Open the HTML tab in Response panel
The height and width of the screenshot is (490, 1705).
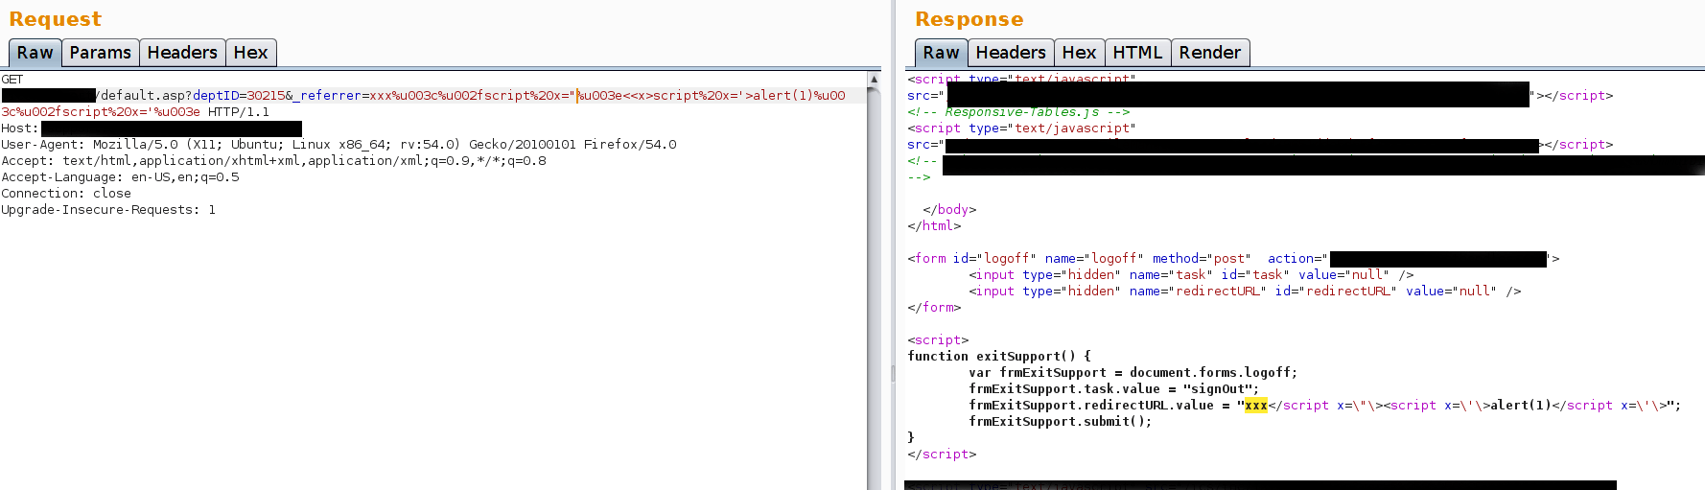(x=1137, y=53)
